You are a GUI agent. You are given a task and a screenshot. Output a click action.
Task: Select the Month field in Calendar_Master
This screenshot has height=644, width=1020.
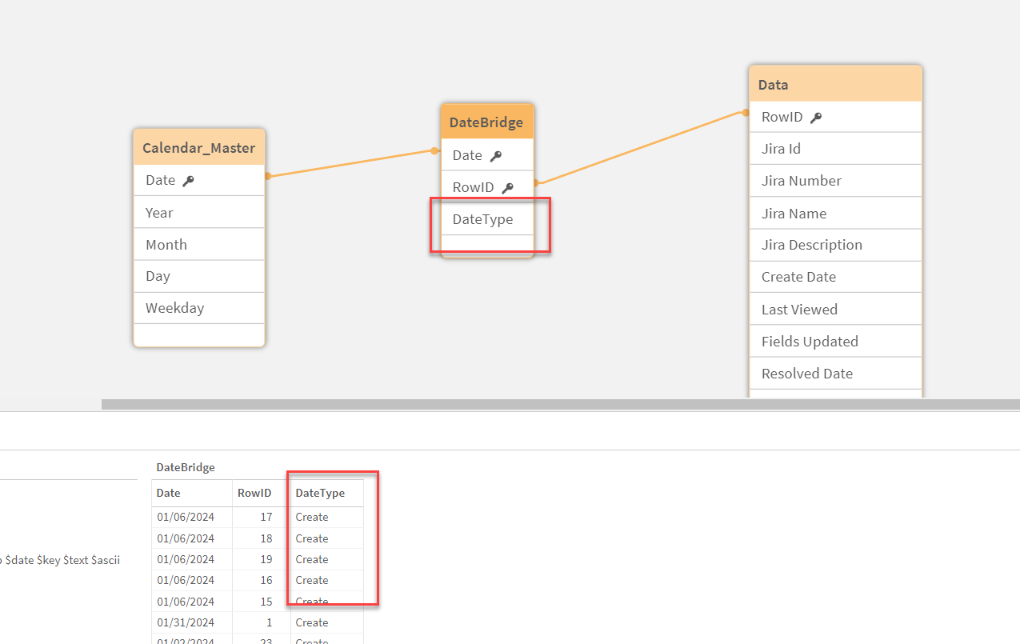point(199,244)
